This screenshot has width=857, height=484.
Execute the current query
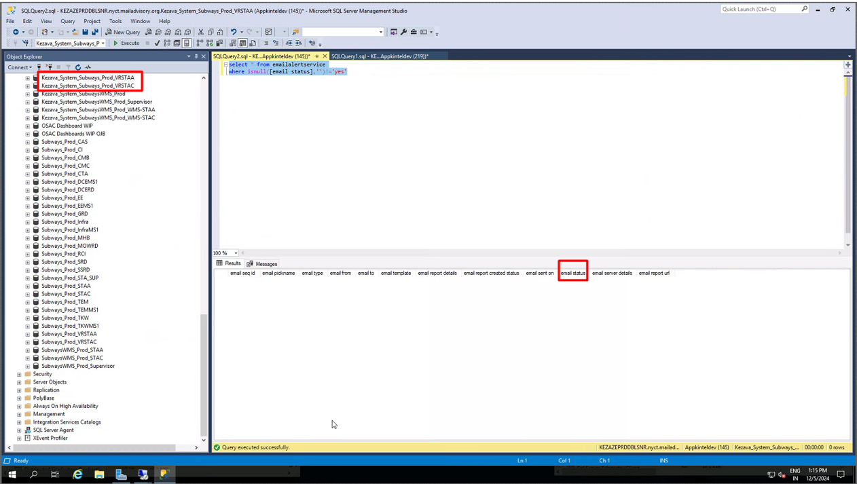(126, 43)
